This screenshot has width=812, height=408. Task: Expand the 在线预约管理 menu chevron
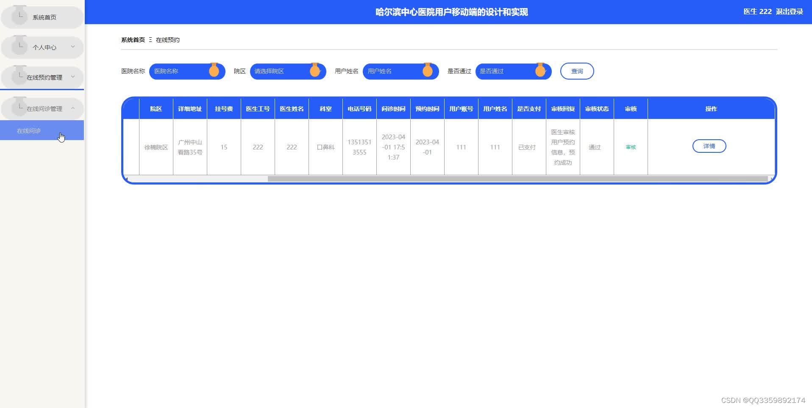(73, 77)
